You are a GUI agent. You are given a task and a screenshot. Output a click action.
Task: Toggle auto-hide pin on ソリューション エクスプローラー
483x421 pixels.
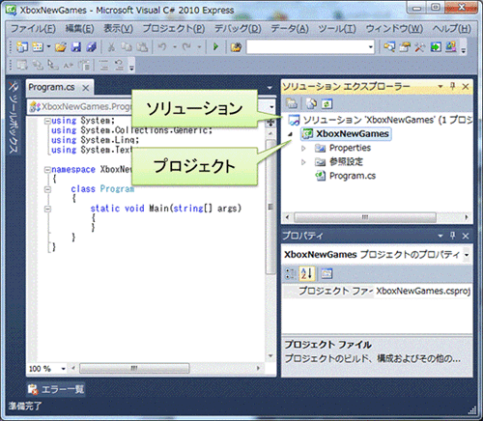click(x=452, y=86)
